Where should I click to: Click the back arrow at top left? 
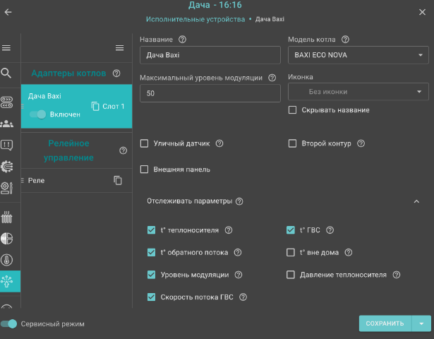8,12
